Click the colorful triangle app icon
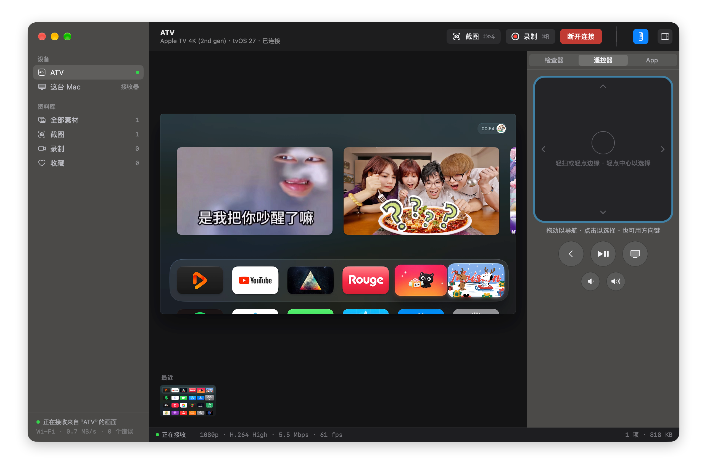Viewport: 707px width, 475px height. 310,280
